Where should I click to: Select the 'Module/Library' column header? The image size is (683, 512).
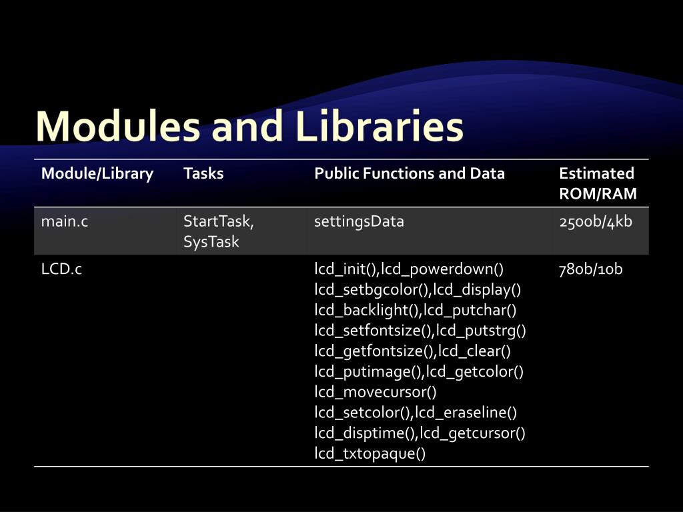click(x=97, y=173)
